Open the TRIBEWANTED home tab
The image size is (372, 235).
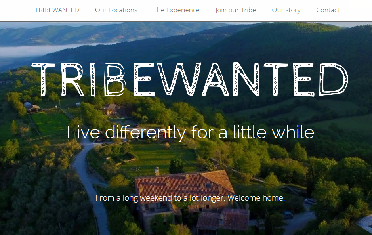[x=57, y=10]
